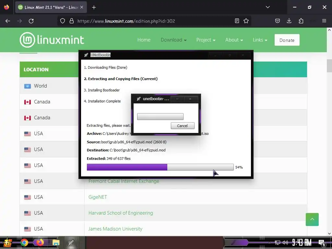Click the network tray icon
The height and width of the screenshot is (249, 332).
click(x=277, y=243)
